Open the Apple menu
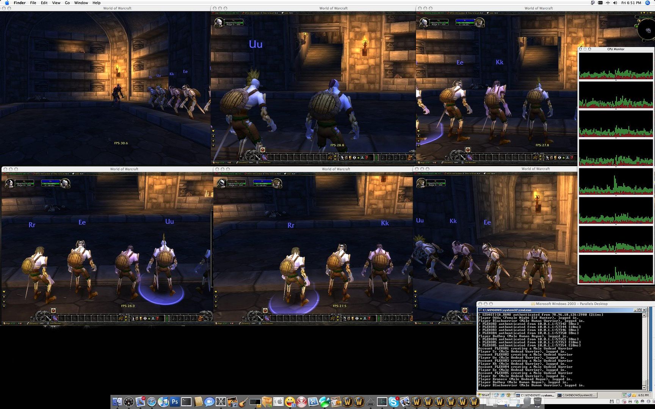This screenshot has width=655, height=409. [6, 3]
